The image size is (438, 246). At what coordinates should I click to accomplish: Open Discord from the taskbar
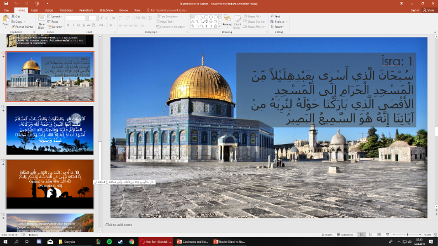coord(39,242)
